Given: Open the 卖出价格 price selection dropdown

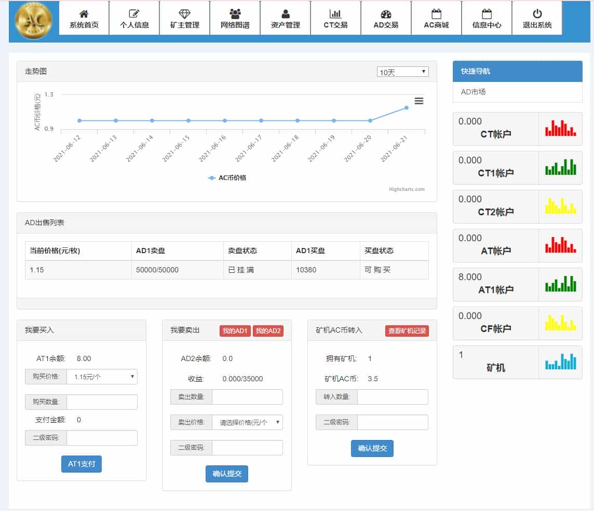Looking at the screenshot, I should pyautogui.click(x=247, y=422).
